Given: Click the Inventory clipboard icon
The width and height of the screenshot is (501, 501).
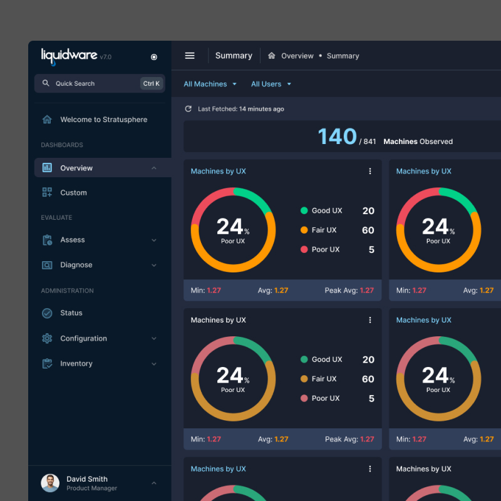Looking at the screenshot, I should pos(46,363).
